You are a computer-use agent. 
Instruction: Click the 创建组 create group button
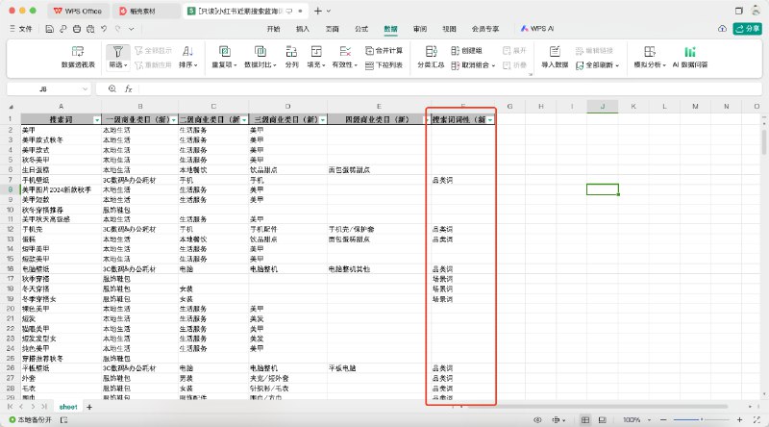pos(466,51)
